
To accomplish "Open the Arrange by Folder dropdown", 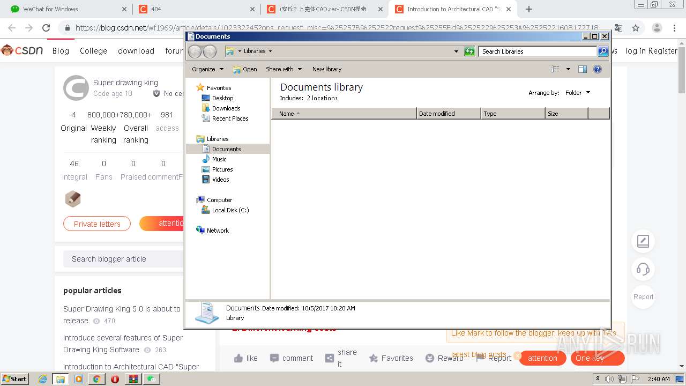I will [x=578, y=93].
